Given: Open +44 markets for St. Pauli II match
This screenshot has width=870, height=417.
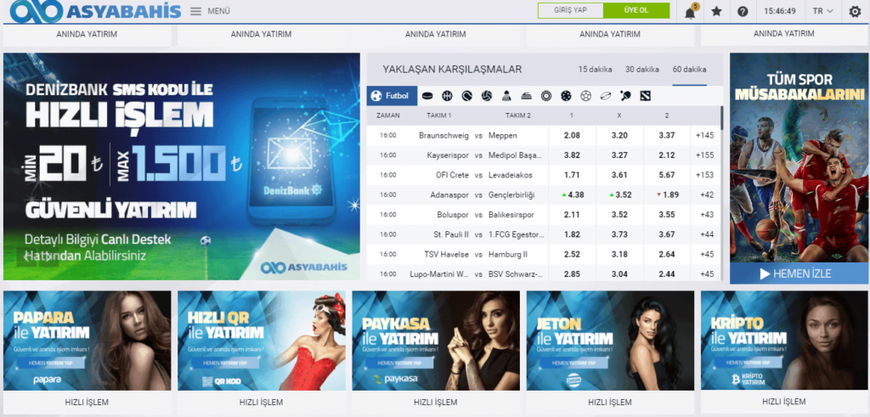Looking at the screenshot, I should 705,234.
